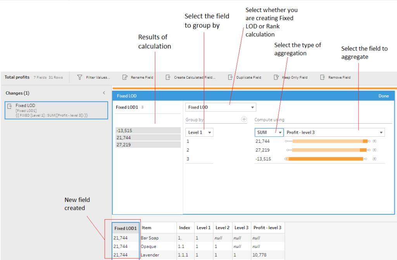Select the Fixed LOD change entry
This screenshot has height=260, width=397.
tap(56, 110)
